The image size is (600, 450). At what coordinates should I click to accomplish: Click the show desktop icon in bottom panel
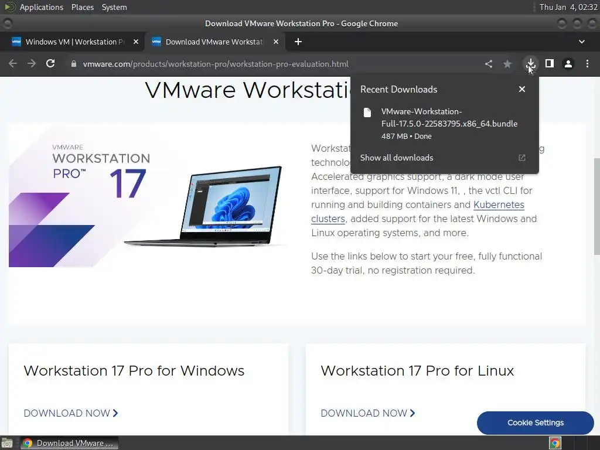pos(7,443)
